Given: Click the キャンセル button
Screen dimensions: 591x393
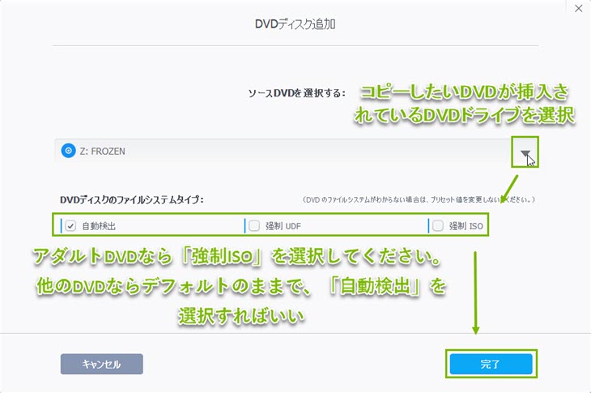Looking at the screenshot, I should pos(102,364).
